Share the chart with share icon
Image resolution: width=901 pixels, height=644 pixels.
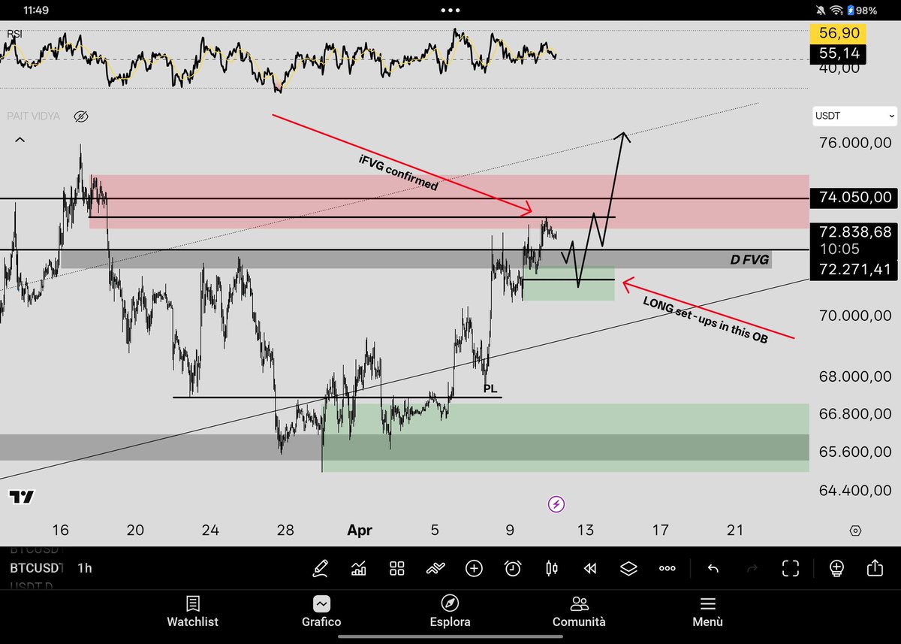point(875,568)
